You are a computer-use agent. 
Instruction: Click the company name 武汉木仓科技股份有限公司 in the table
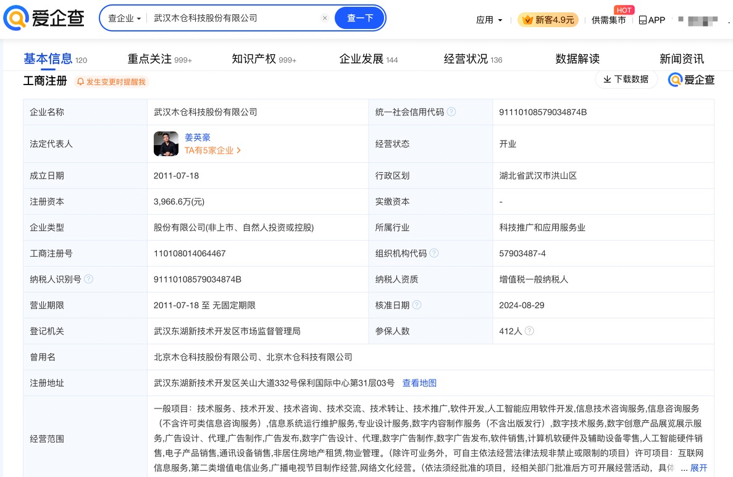tap(205, 112)
